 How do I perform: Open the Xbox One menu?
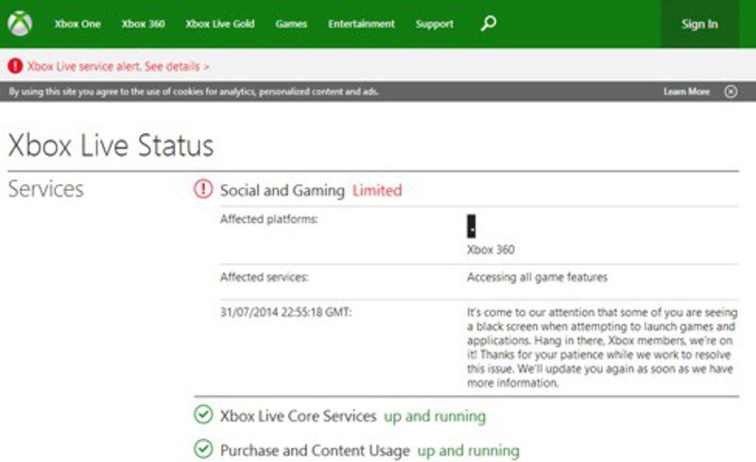coord(77,24)
